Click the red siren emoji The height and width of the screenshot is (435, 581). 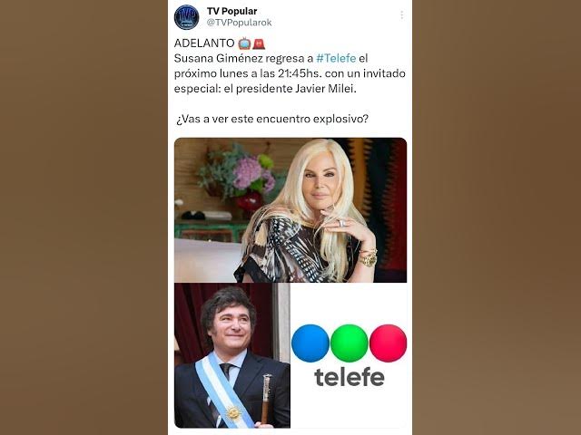259,43
